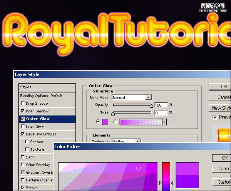
Task: Check the Inner Glow checkbox
Action: [x=23, y=127]
